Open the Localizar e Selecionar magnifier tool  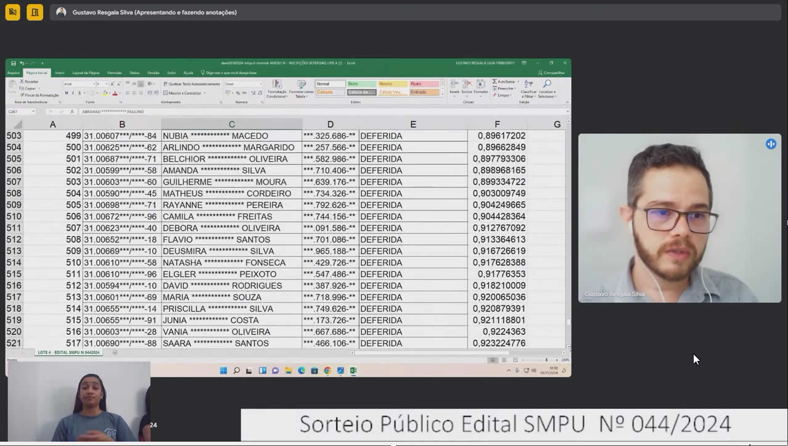coord(547,84)
